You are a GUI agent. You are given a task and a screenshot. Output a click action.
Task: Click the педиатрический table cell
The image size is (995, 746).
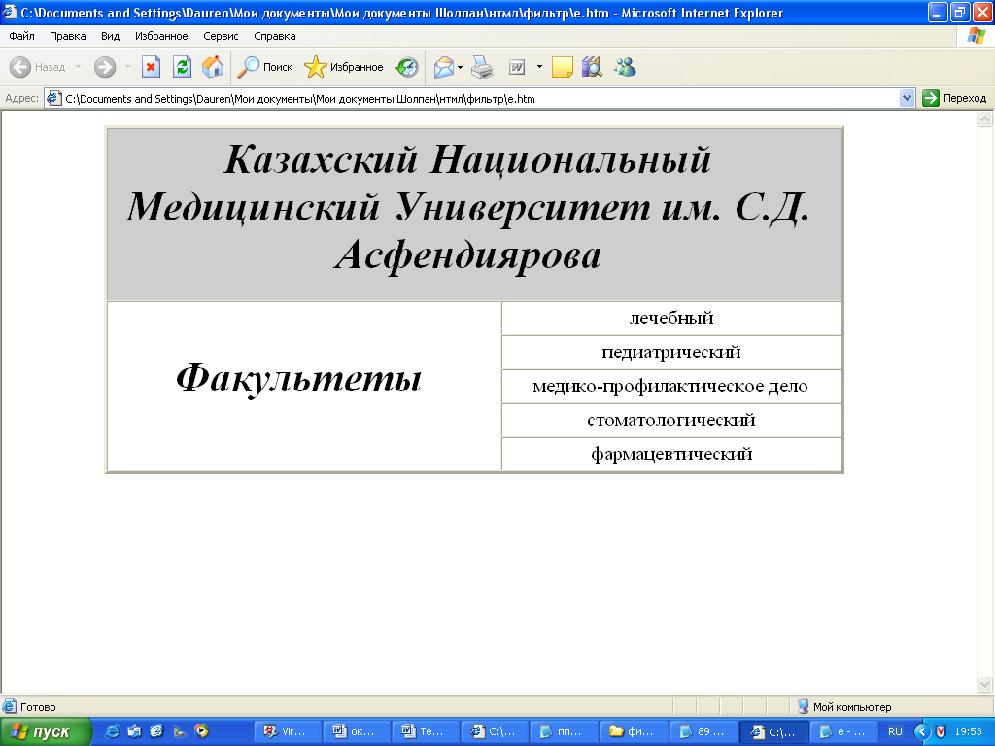point(670,352)
